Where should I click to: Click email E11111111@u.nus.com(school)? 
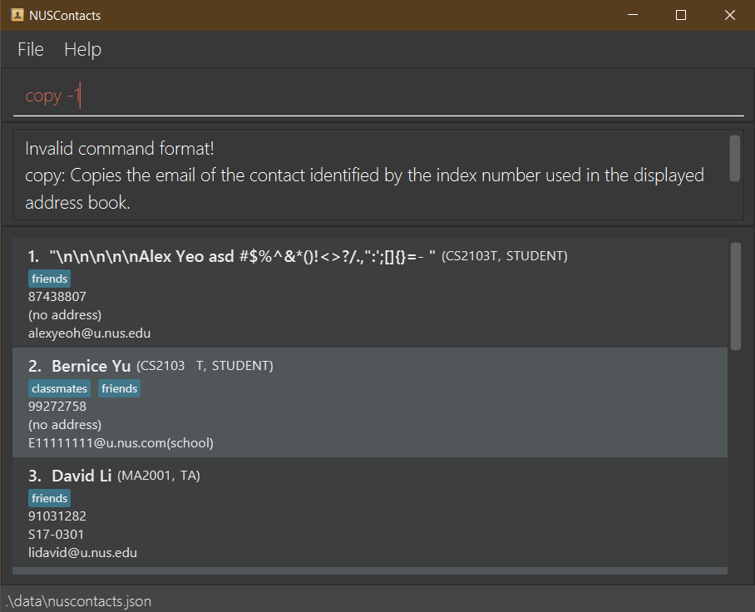121,443
